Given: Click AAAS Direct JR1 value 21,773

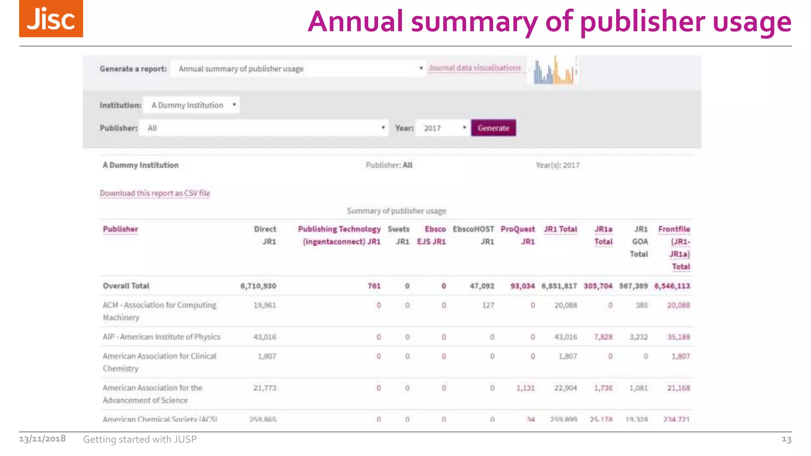Looking at the screenshot, I should pyautogui.click(x=265, y=388).
